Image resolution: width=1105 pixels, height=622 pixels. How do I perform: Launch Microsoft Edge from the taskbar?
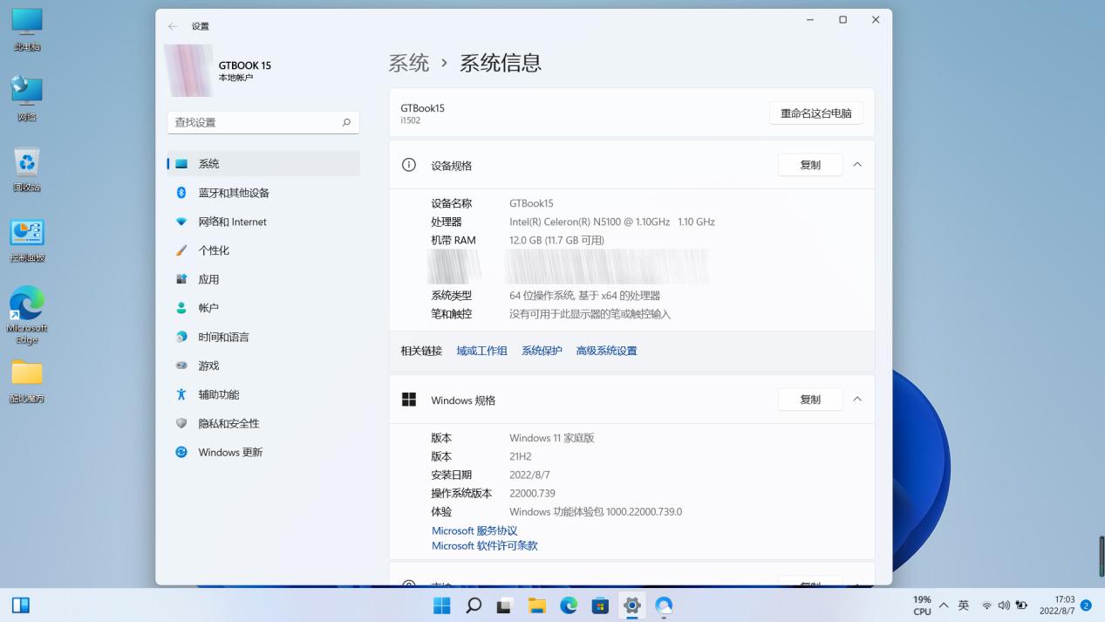[x=568, y=605]
